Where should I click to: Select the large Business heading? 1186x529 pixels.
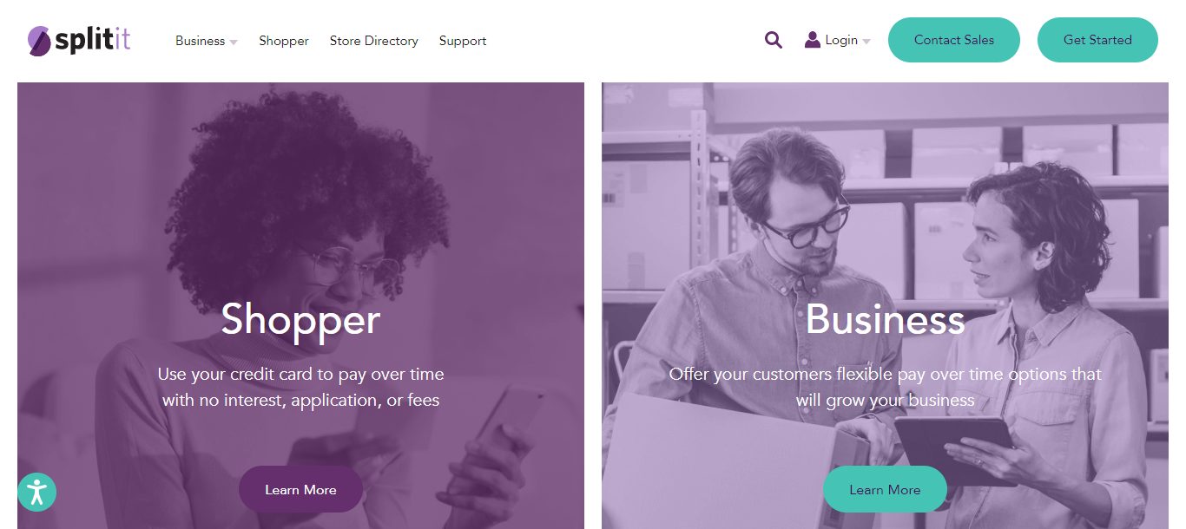tap(885, 319)
